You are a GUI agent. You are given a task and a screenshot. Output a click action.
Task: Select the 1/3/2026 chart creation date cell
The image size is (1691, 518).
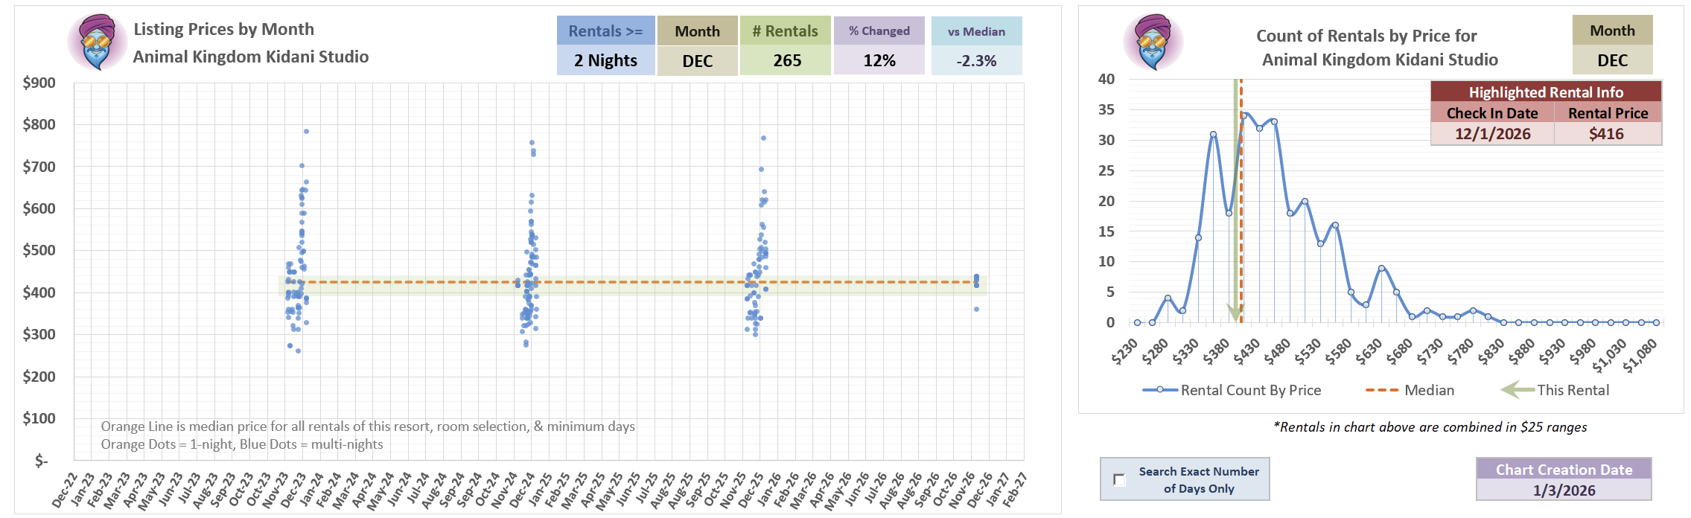[1564, 490]
